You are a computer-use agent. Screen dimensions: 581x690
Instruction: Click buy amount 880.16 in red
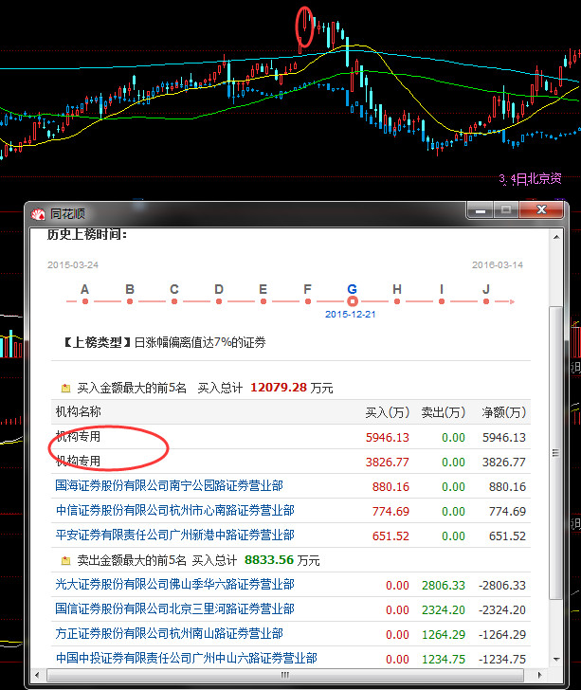tap(390, 487)
